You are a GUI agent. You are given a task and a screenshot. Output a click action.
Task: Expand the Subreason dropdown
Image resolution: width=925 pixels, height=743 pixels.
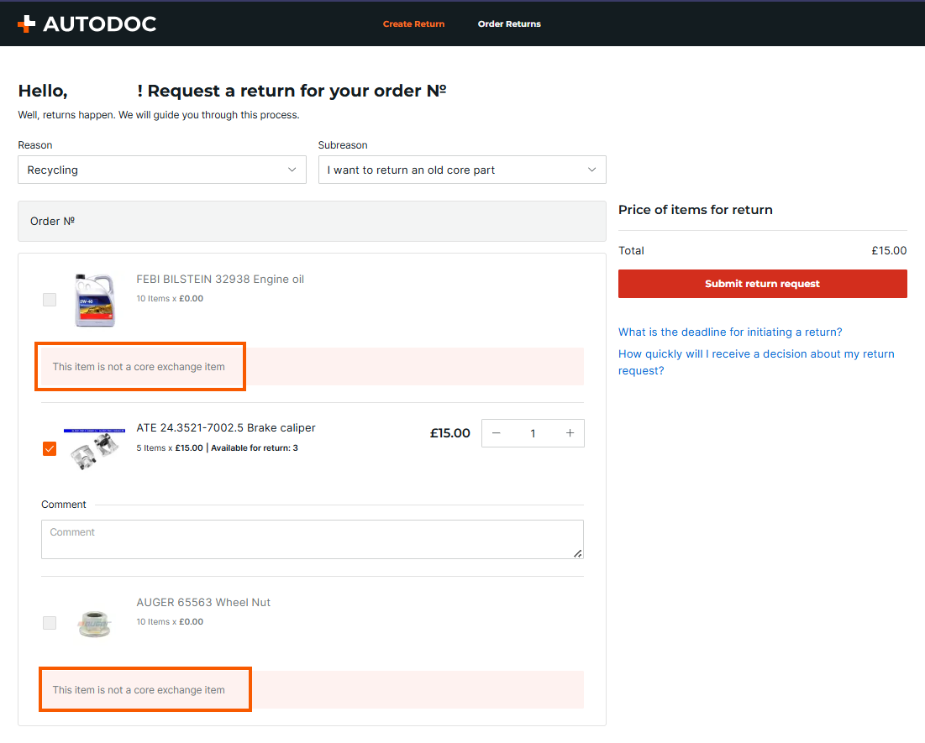462,170
